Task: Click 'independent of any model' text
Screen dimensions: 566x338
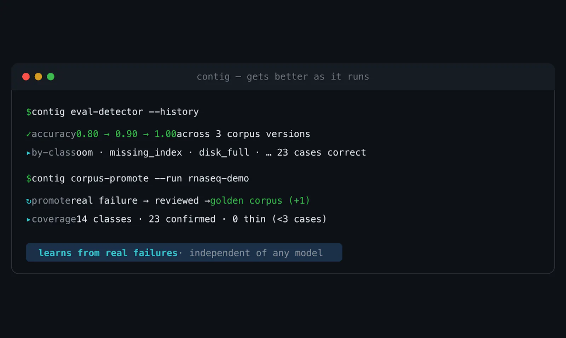Action: pyautogui.click(x=256, y=253)
